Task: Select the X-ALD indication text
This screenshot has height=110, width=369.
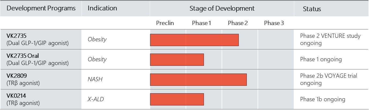Action: (96, 99)
